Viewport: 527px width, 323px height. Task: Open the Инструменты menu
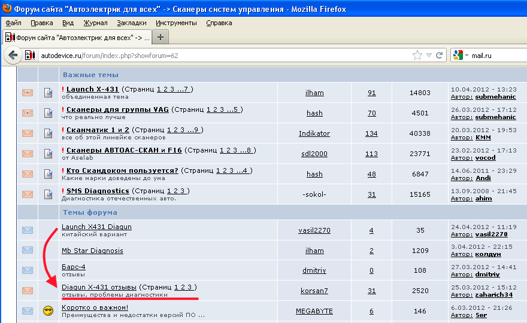tap(176, 23)
